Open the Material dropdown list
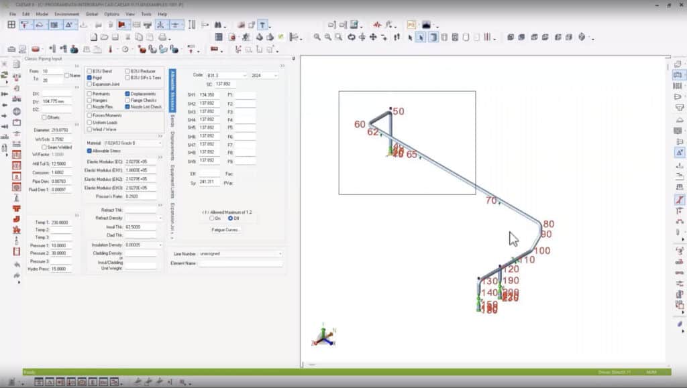 tap(160, 143)
